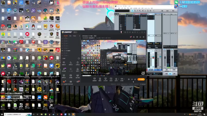Expand the arrow beside the microphone icon

click(118, 79)
